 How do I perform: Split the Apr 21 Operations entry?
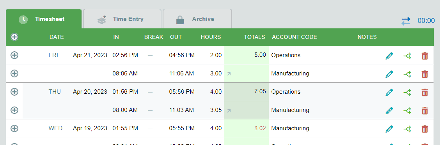click(407, 56)
